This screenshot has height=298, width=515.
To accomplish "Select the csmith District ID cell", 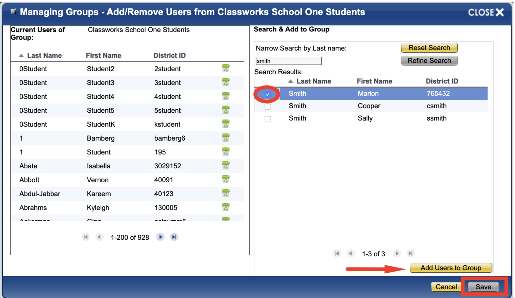I will tap(437, 106).
